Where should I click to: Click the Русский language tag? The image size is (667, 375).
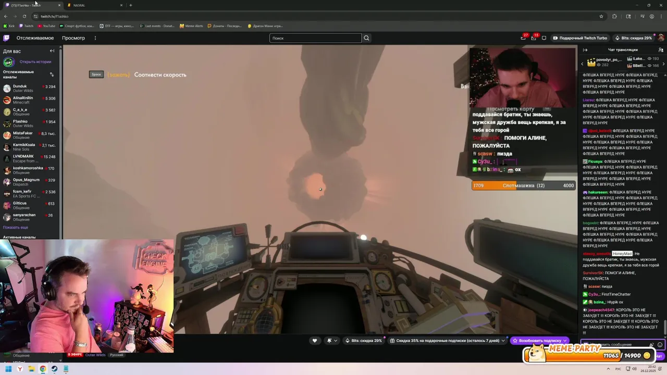click(x=117, y=355)
